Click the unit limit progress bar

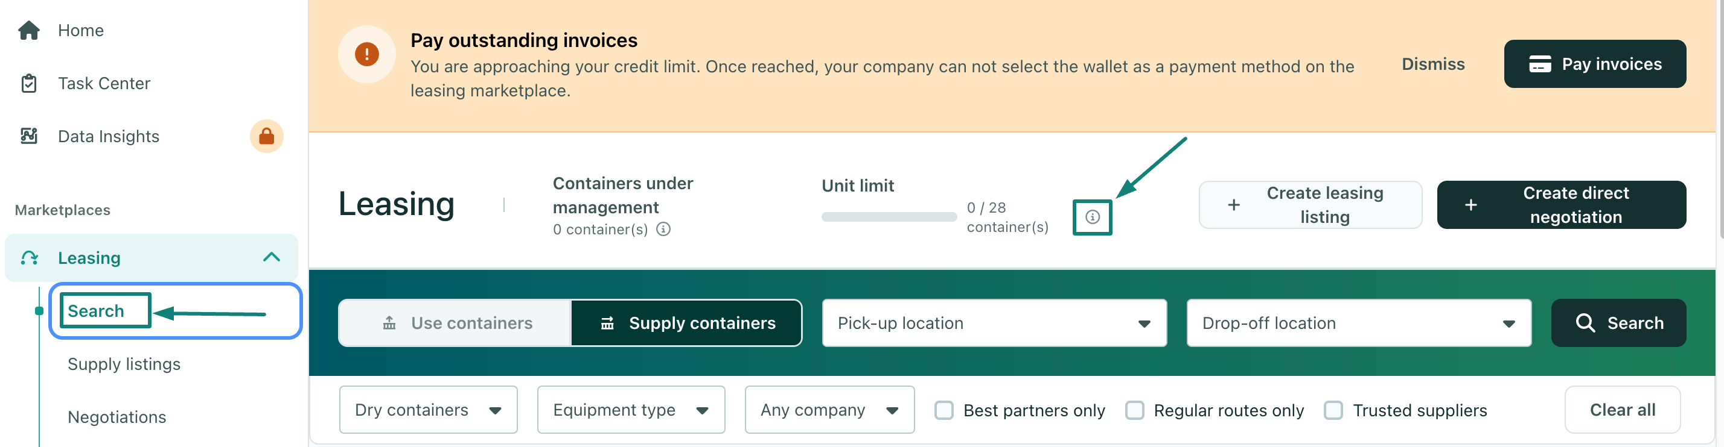(889, 216)
